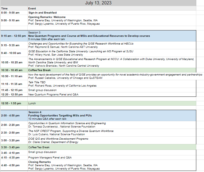Select the '4:15 - 4:35 pm' time cell
204x172 pixels.
[14, 158]
